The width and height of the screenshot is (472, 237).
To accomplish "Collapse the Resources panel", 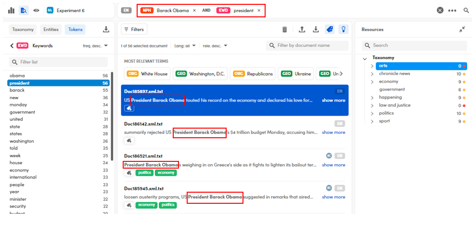I will coord(462,29).
